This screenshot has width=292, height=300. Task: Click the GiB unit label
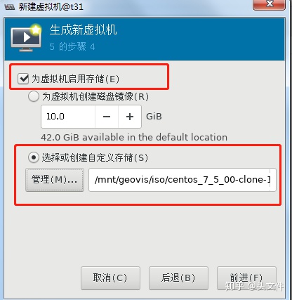click(x=154, y=117)
